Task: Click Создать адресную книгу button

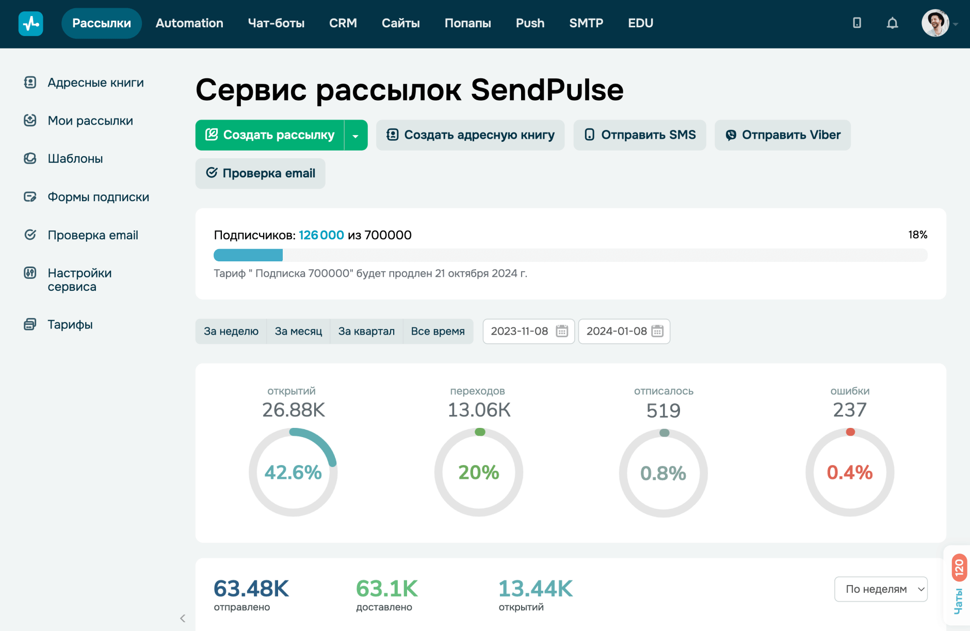Action: click(x=471, y=136)
